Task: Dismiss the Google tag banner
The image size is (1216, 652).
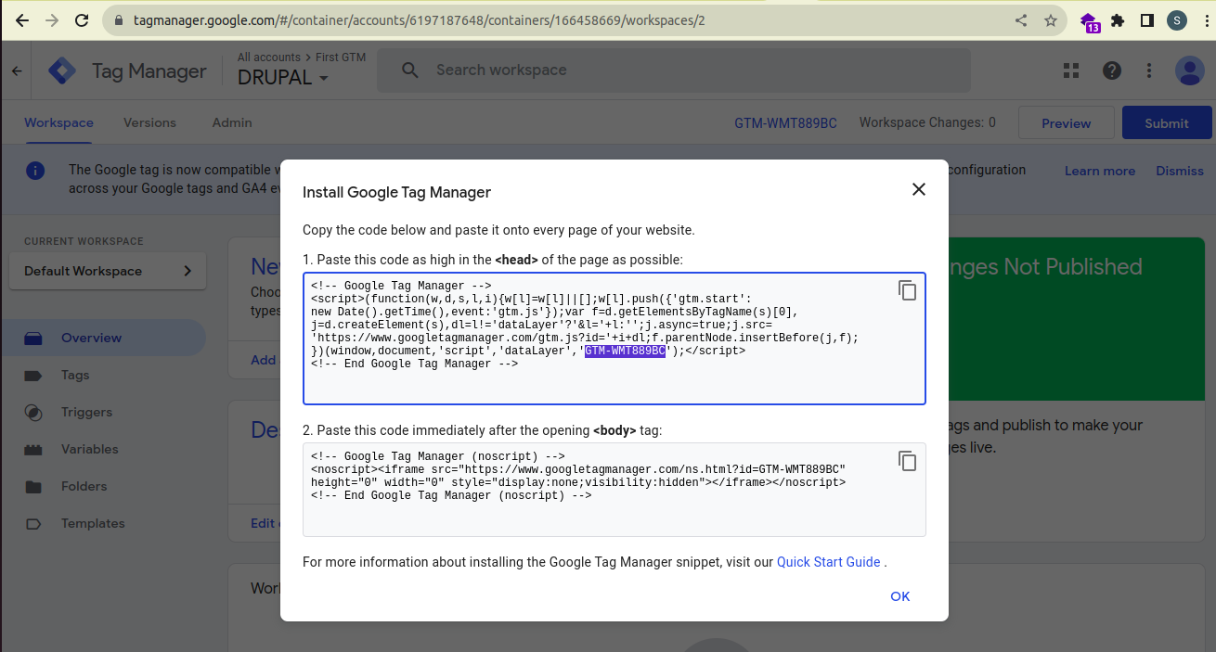Action: pyautogui.click(x=1180, y=171)
